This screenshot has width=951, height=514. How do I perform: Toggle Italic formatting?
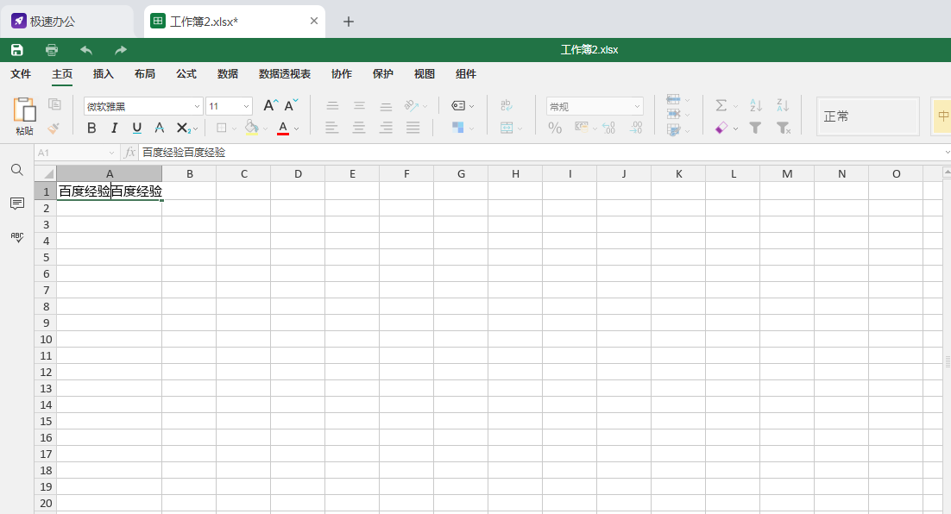pos(114,128)
